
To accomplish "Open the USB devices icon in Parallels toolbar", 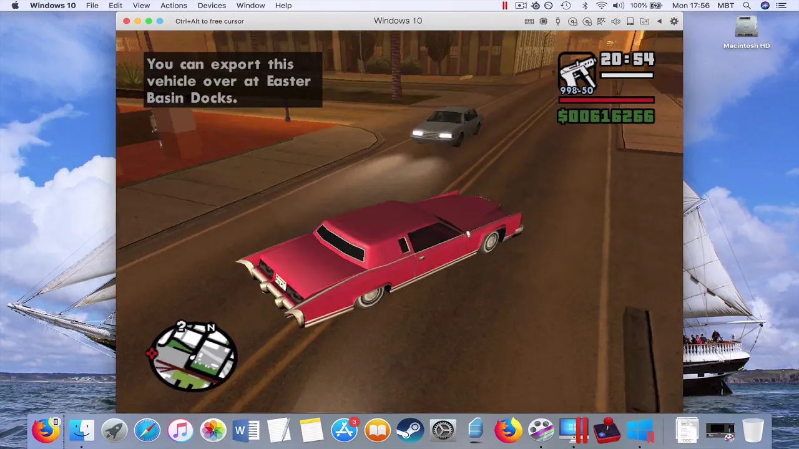I will pos(558,21).
